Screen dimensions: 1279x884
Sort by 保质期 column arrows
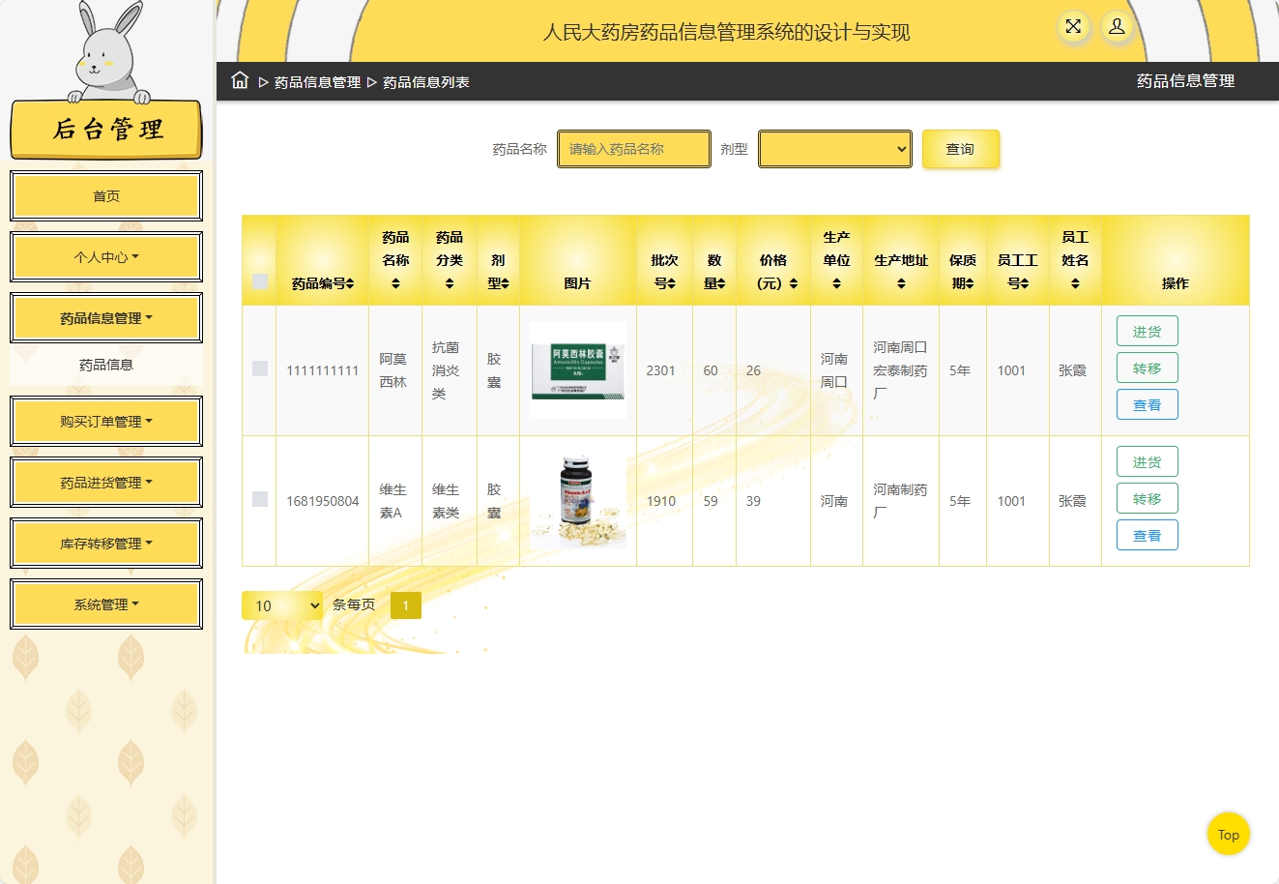point(969,283)
